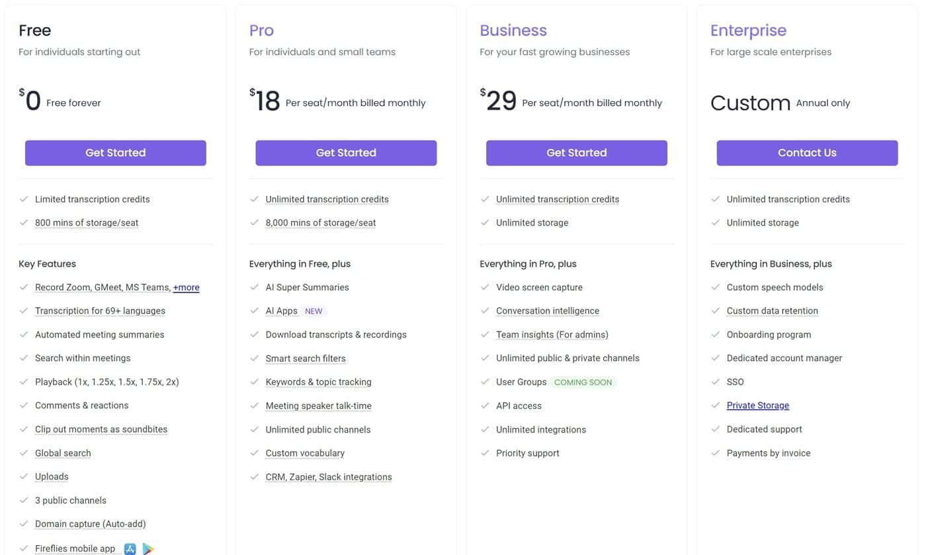The width and height of the screenshot is (926, 555).
Task: Click Get Started on the Pro plan
Action: pos(346,153)
